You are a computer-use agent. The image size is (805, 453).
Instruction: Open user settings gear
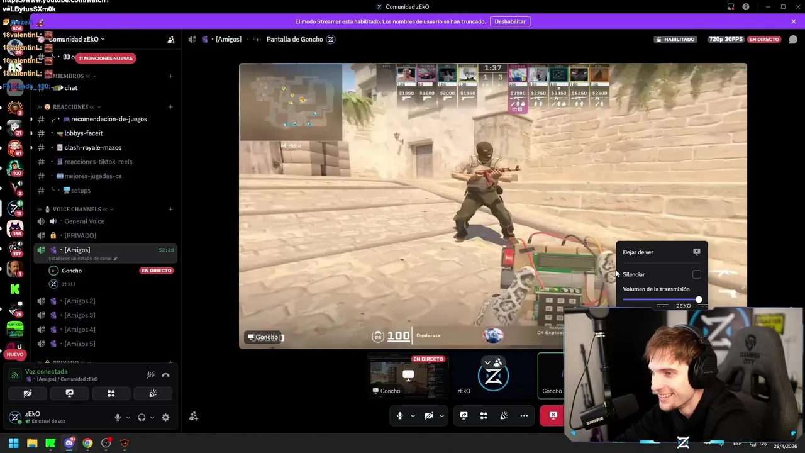tap(165, 417)
